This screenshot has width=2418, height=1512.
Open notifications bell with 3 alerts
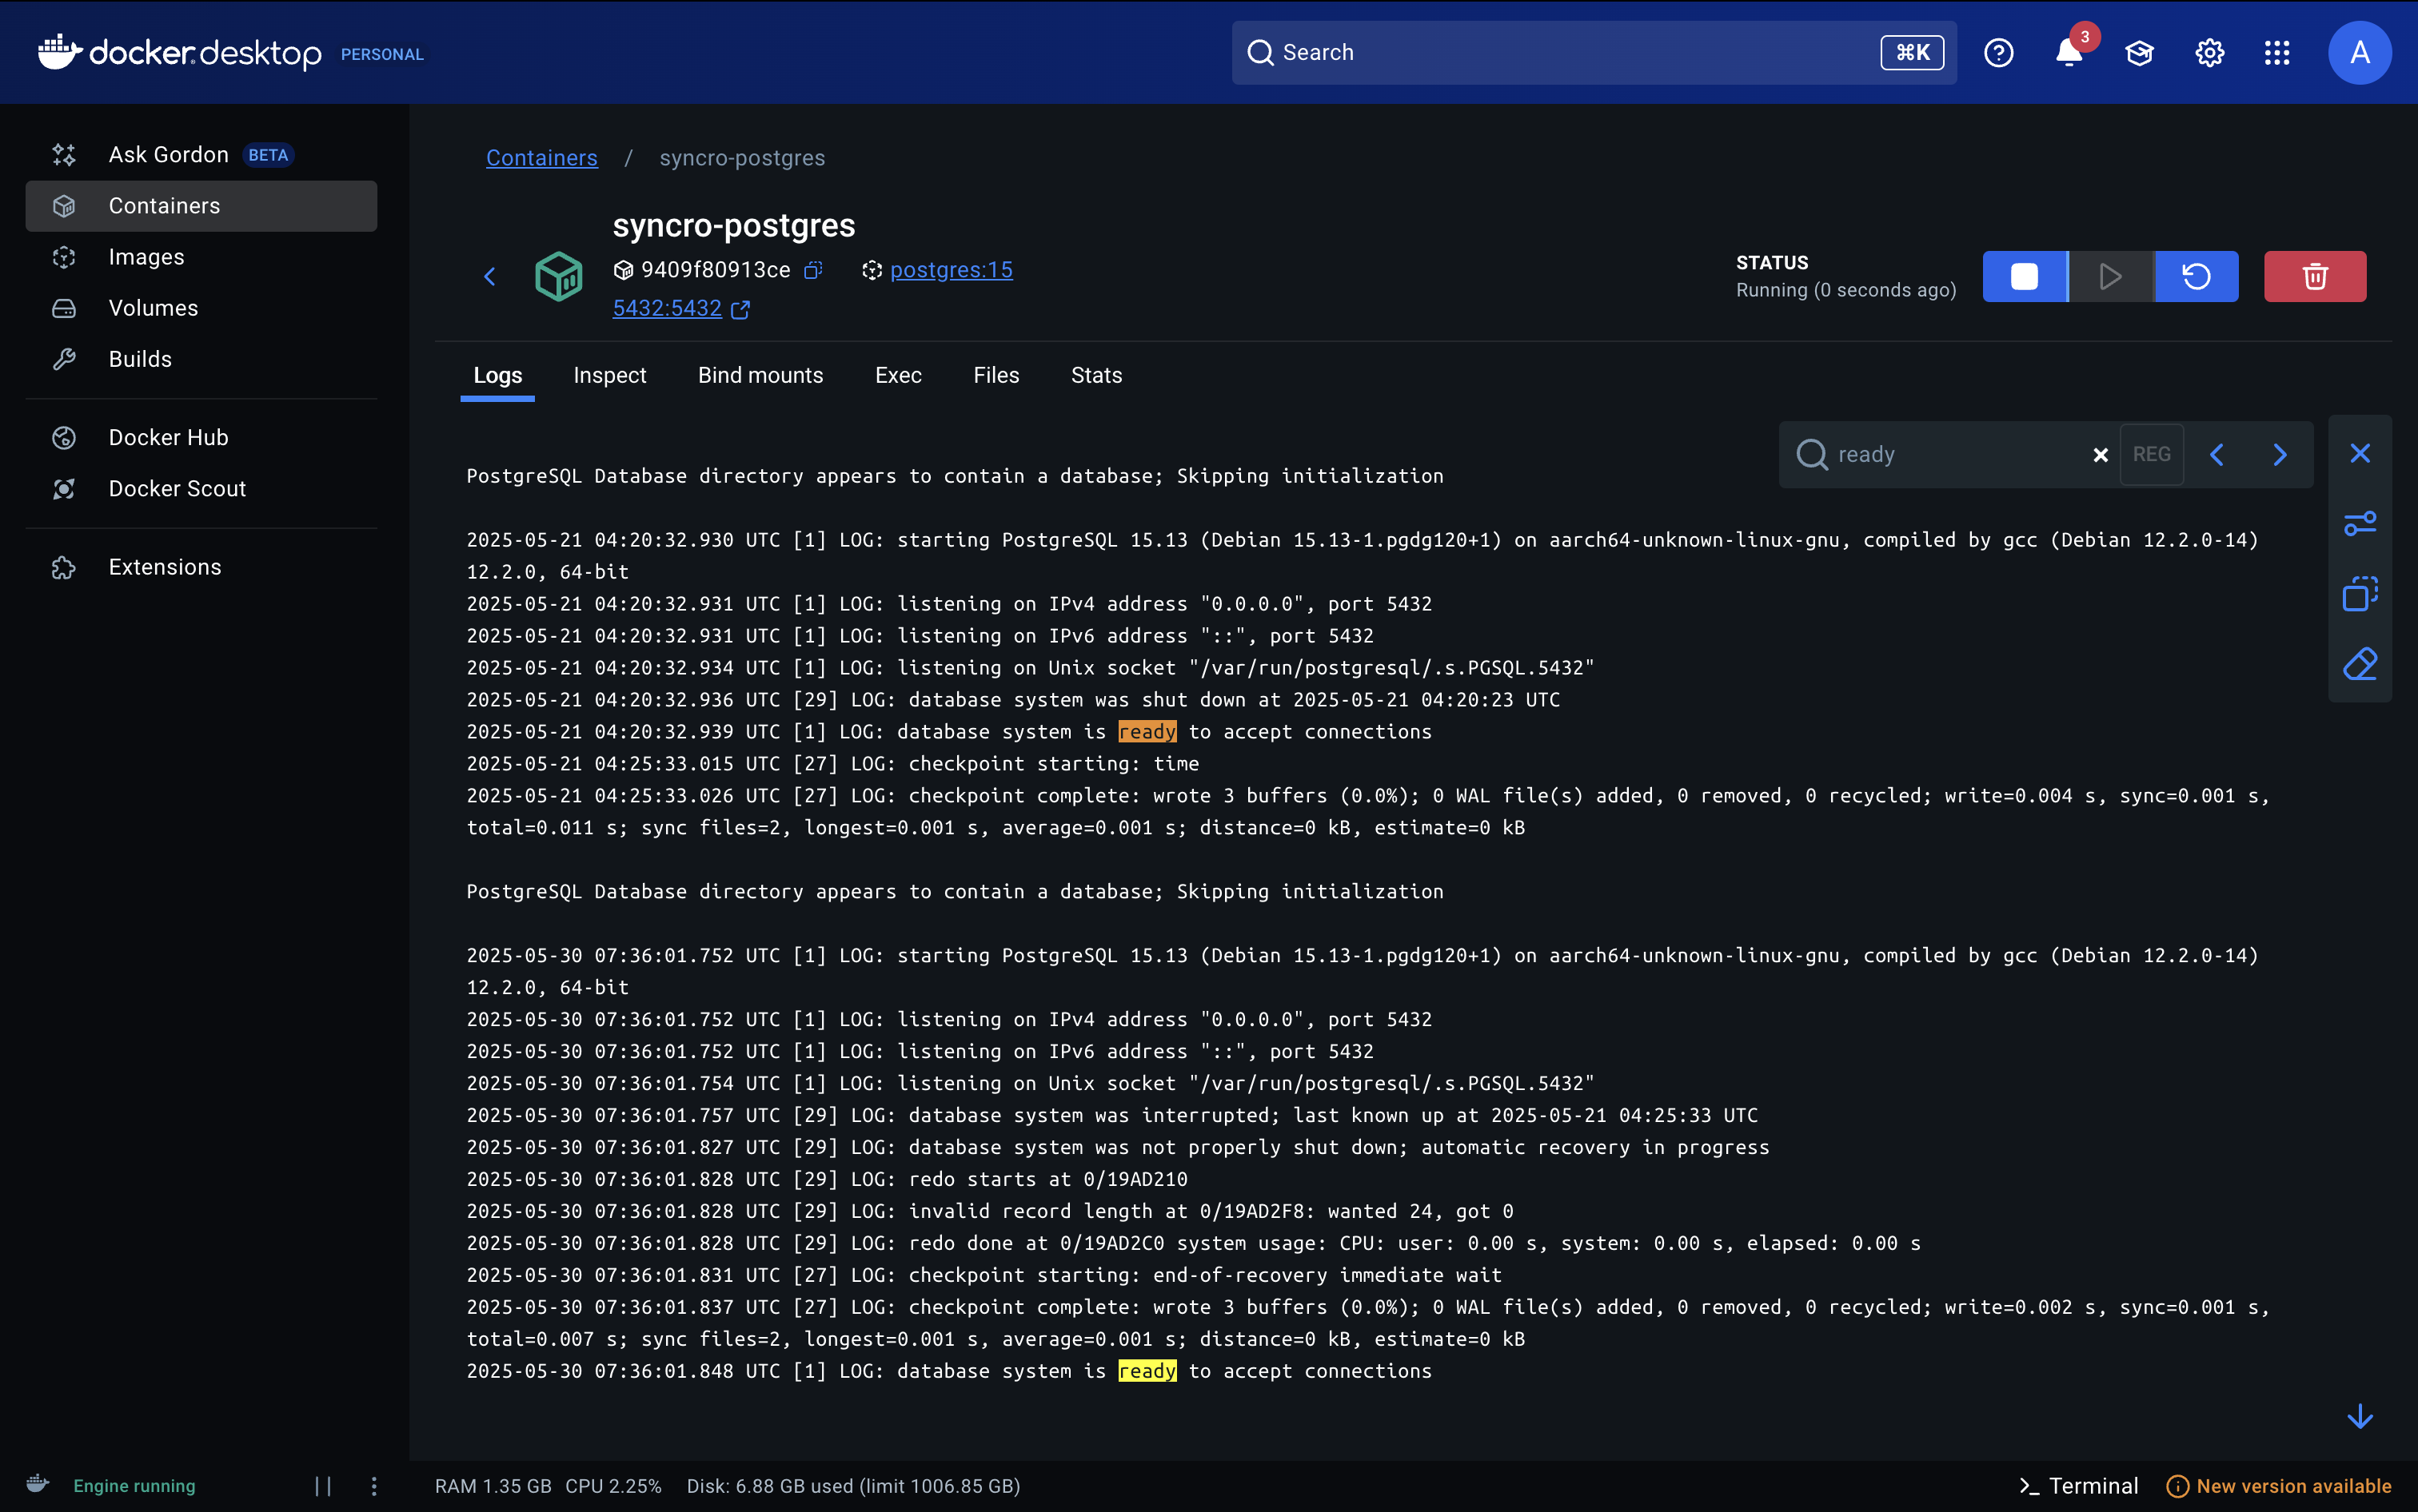click(2069, 52)
